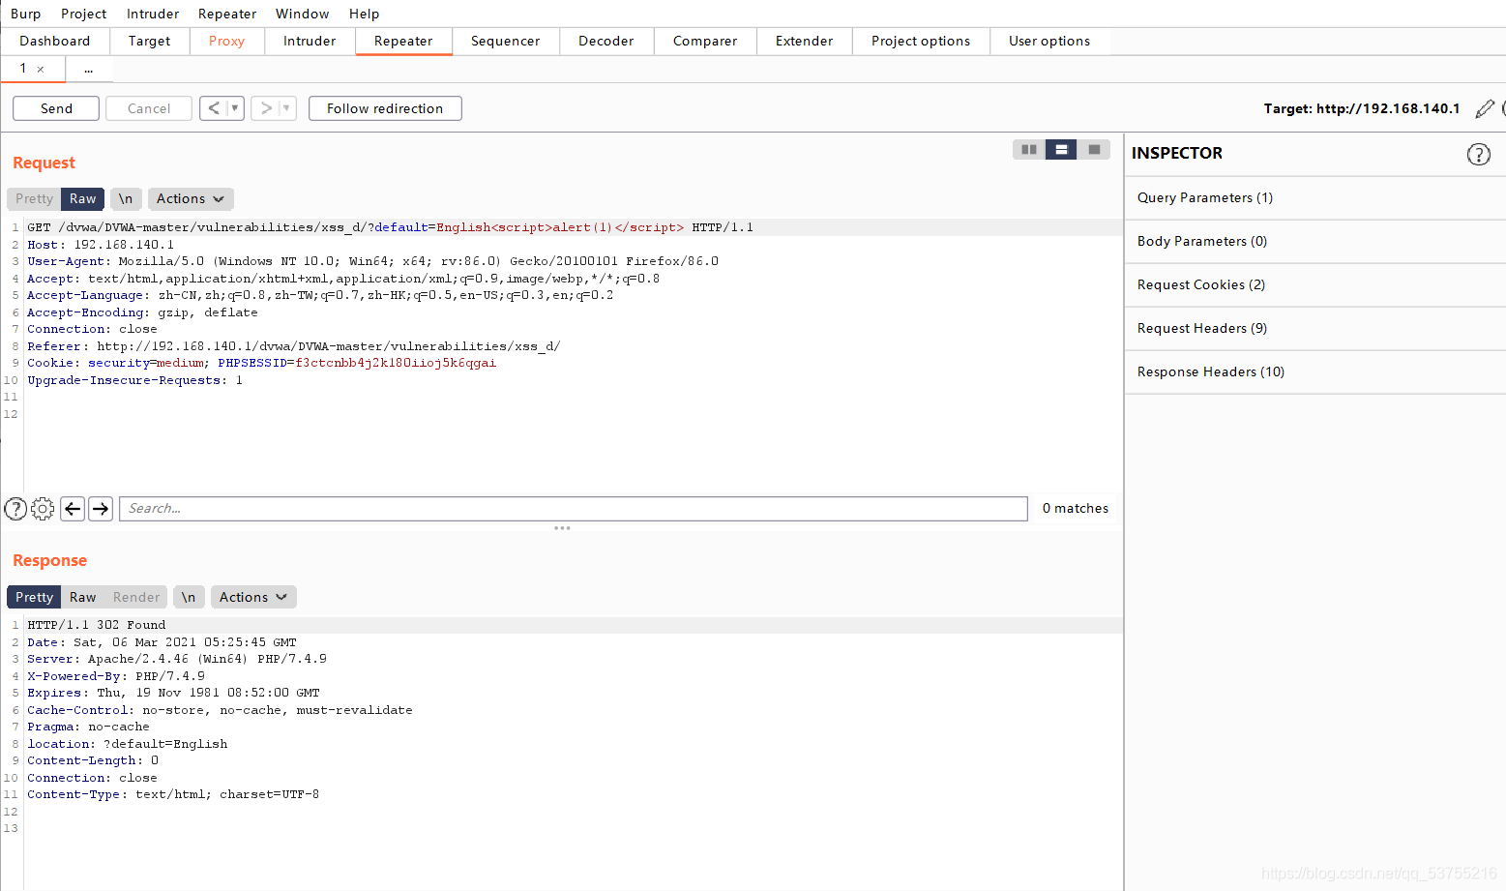Screen dimensions: 1506x891
Task: Close Repeater tab 1
Action: tap(40, 69)
